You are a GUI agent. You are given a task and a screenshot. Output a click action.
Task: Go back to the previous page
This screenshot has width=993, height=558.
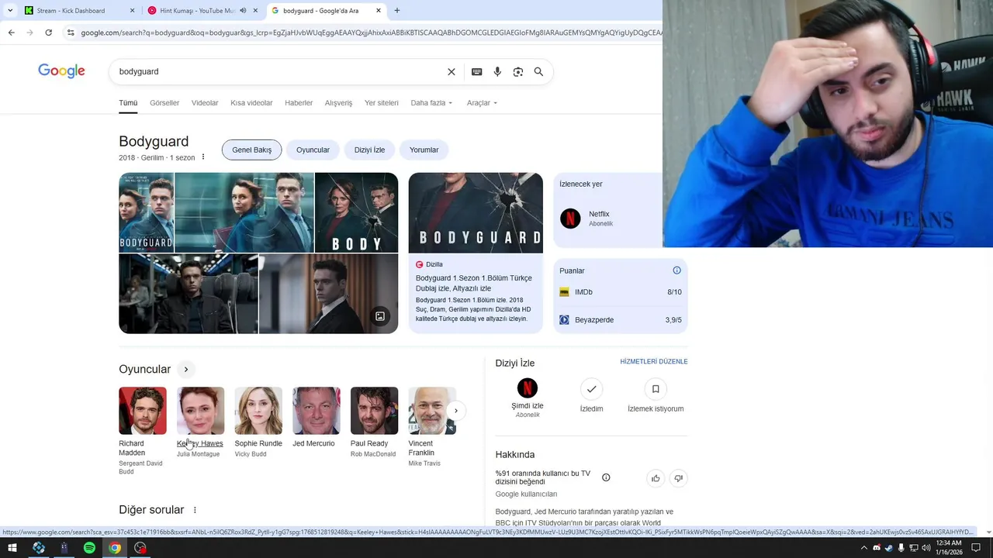click(x=11, y=33)
